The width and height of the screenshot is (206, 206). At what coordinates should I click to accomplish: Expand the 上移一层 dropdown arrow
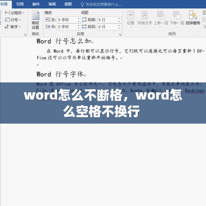click(x=161, y=27)
